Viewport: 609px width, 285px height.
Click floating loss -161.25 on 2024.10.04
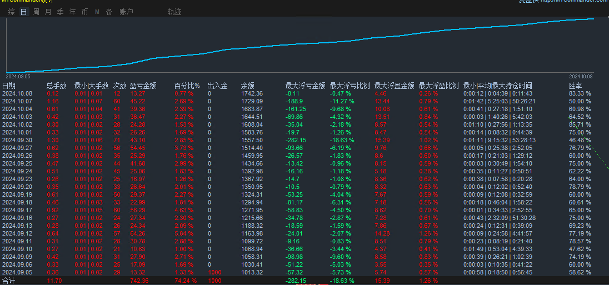(296, 109)
